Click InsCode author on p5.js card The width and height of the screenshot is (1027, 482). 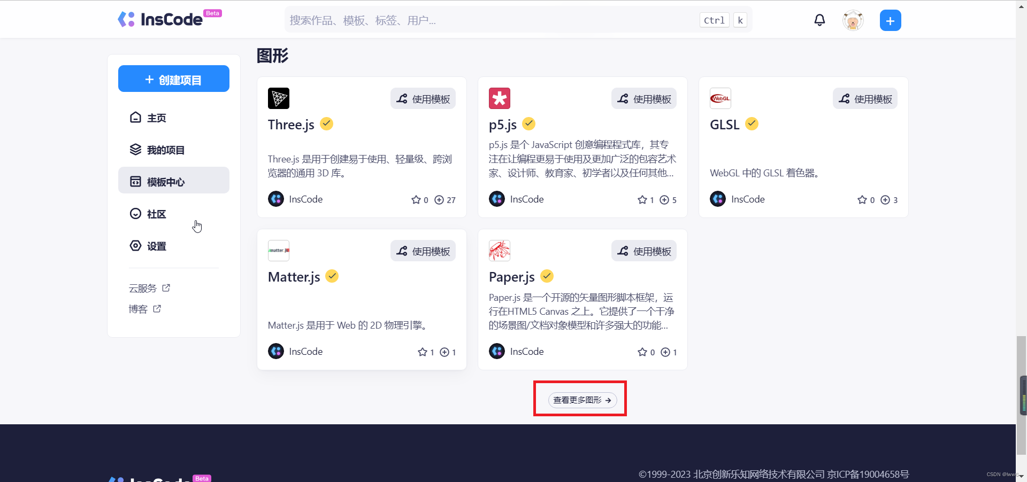coord(516,199)
